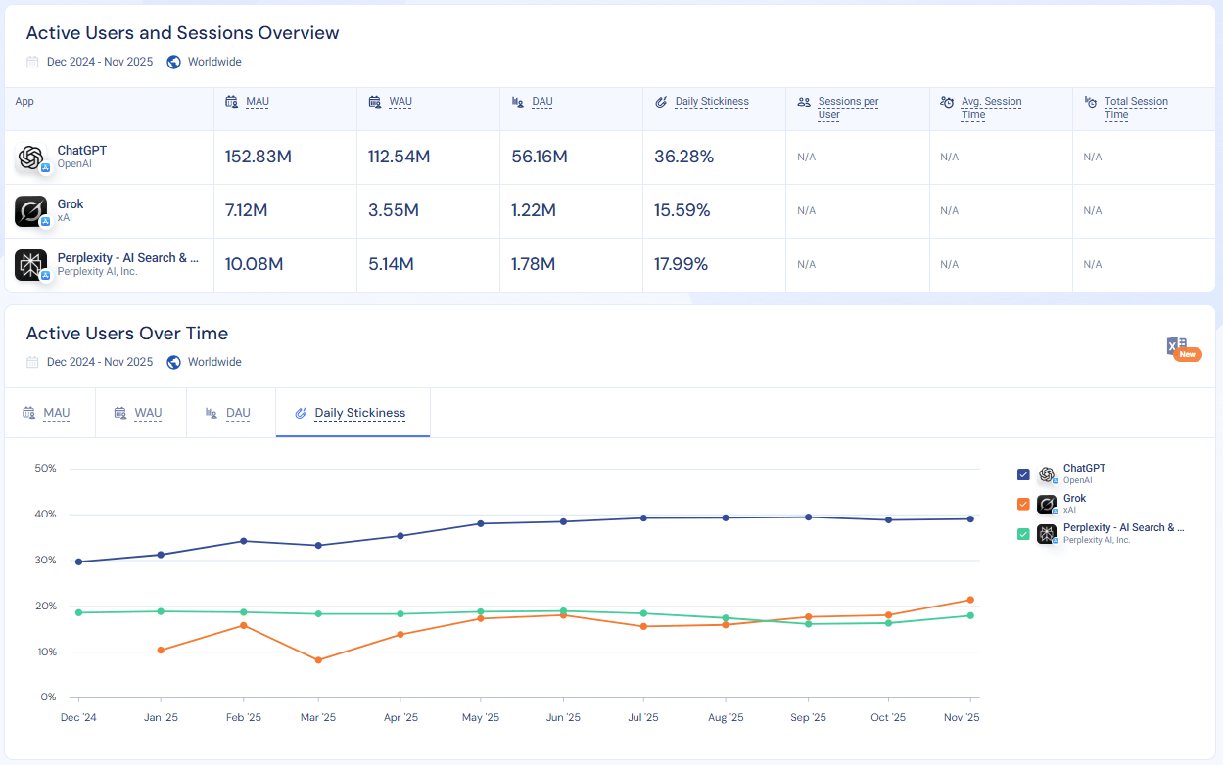Sort the table by the DAU column

tap(541, 101)
